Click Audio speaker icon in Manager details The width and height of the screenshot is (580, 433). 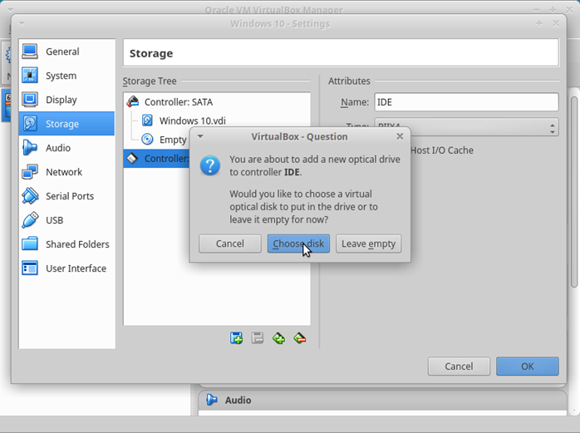[x=212, y=400]
